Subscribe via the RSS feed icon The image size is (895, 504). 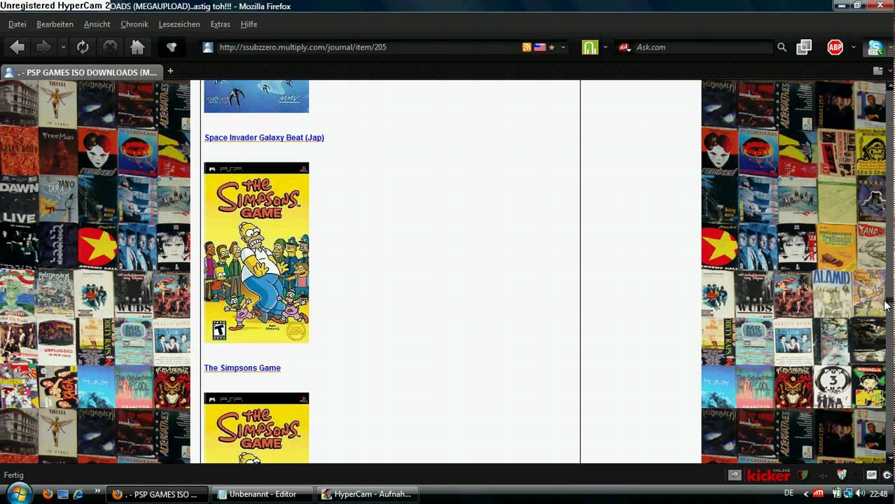click(527, 47)
